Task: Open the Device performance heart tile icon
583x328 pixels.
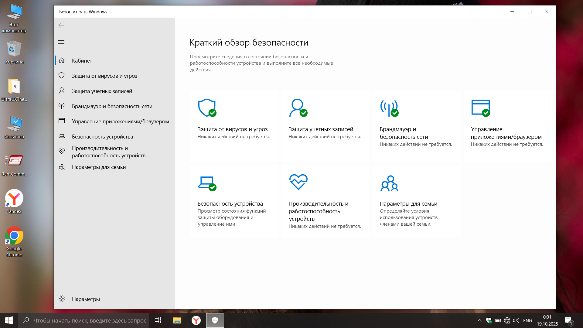Action: pyautogui.click(x=298, y=182)
